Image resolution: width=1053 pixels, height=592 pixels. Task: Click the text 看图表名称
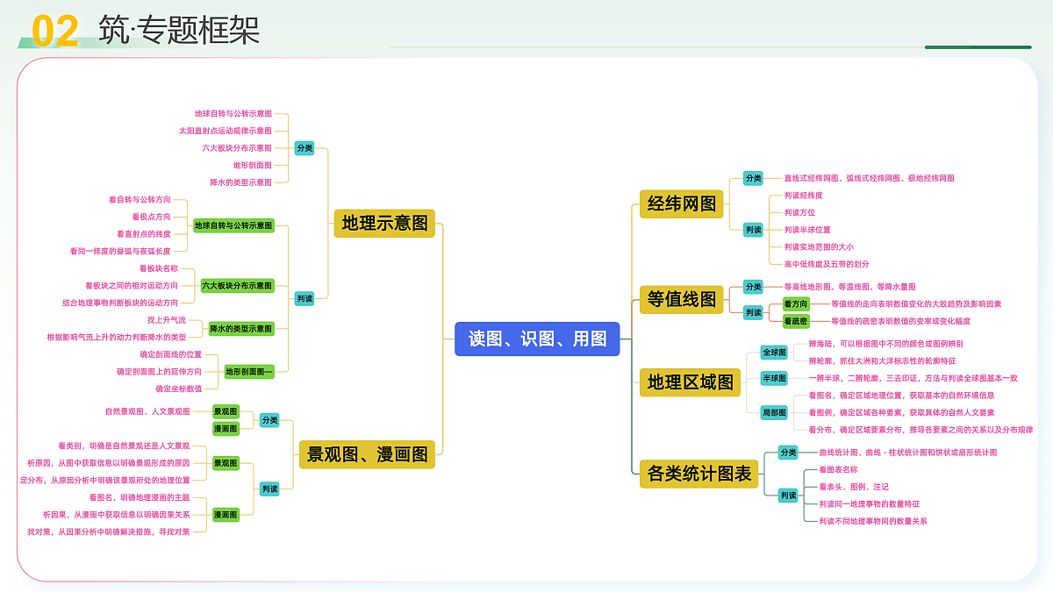tap(839, 470)
